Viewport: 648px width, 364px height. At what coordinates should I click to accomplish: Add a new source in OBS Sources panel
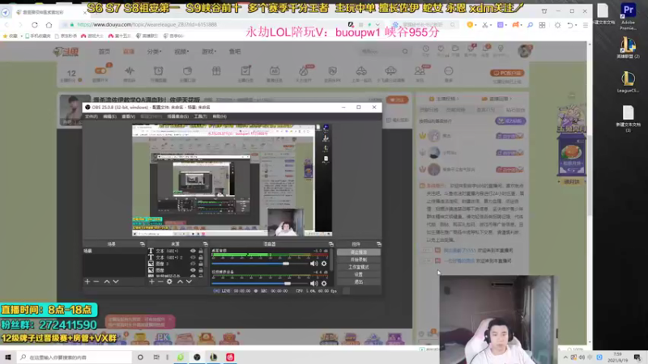click(151, 281)
